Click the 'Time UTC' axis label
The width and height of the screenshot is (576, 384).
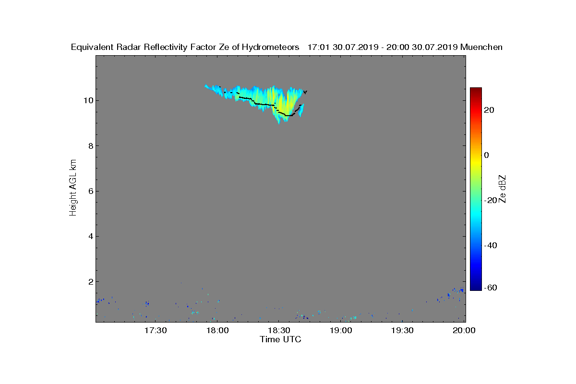pos(281,339)
